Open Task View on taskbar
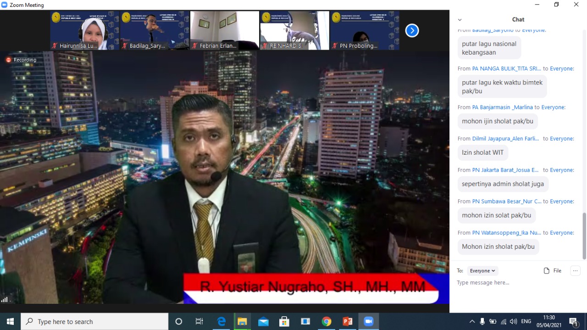This screenshot has height=330, width=587. pyautogui.click(x=199, y=321)
